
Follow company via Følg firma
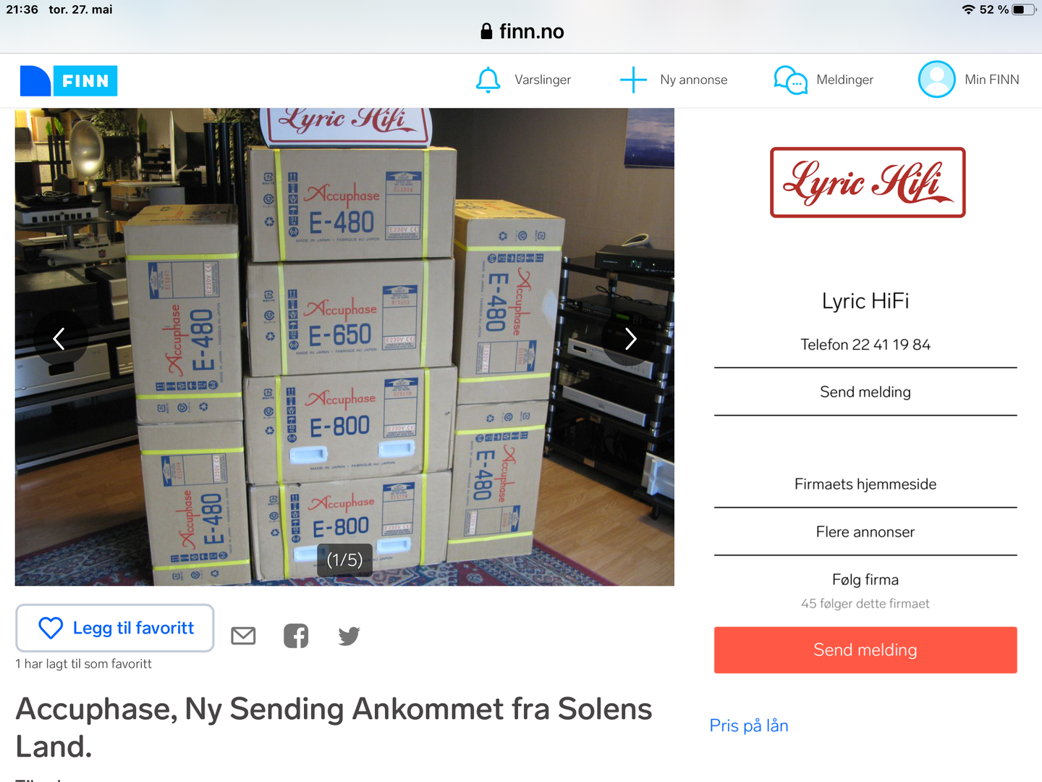pos(865,579)
